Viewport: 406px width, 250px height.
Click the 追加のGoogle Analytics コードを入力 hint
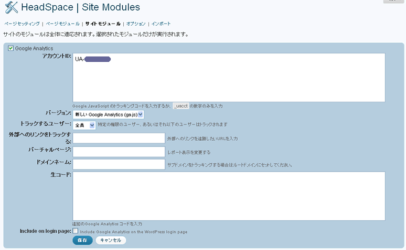[x=107, y=224]
